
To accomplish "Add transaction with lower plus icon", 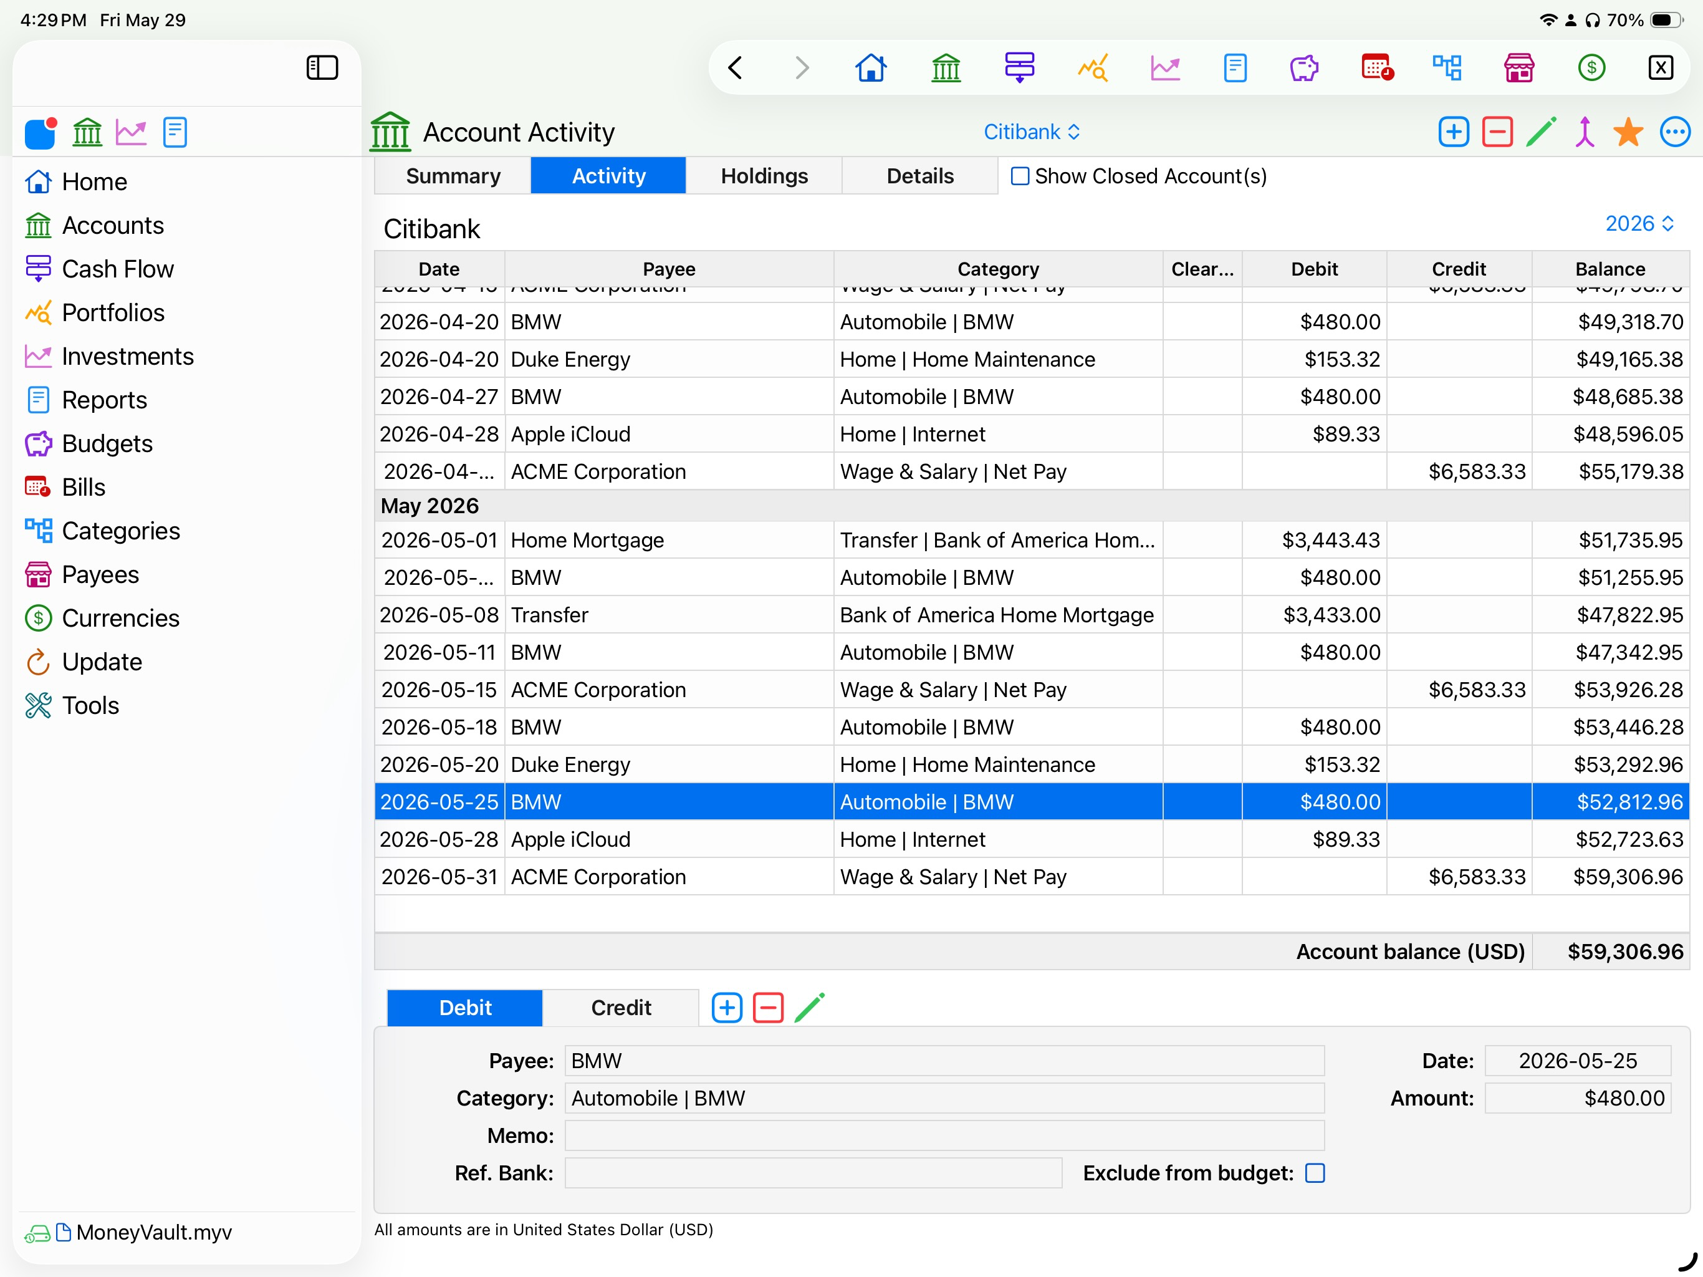I will pyautogui.click(x=727, y=1008).
